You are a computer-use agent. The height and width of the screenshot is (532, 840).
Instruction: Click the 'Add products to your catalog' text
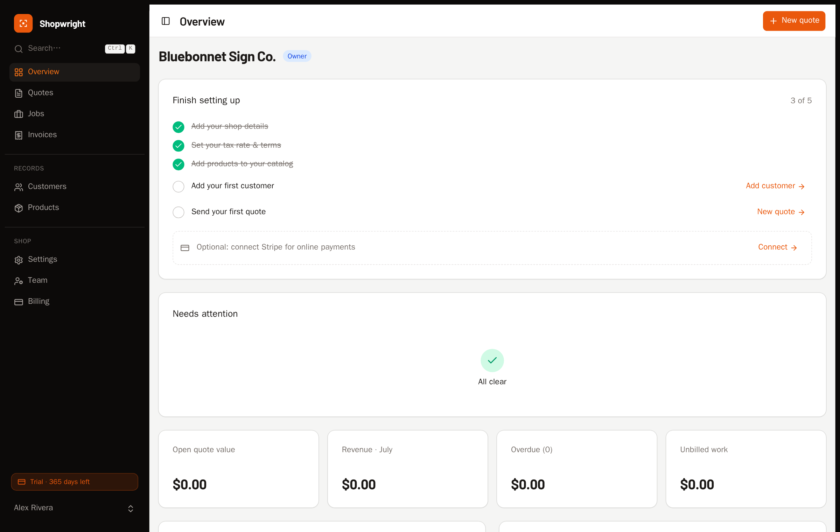242,164
